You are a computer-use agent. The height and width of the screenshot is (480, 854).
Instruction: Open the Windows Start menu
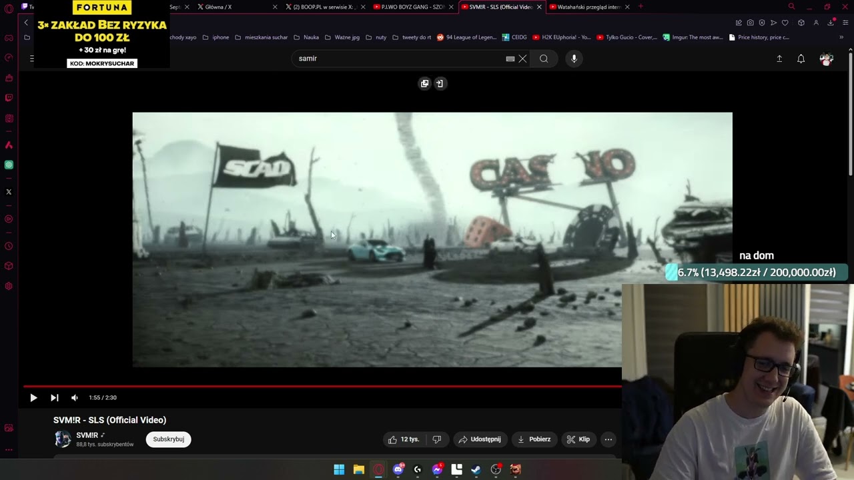339,469
